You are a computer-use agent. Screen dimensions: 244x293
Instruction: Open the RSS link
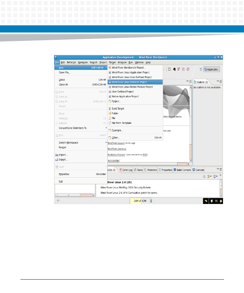[x=145, y=155]
